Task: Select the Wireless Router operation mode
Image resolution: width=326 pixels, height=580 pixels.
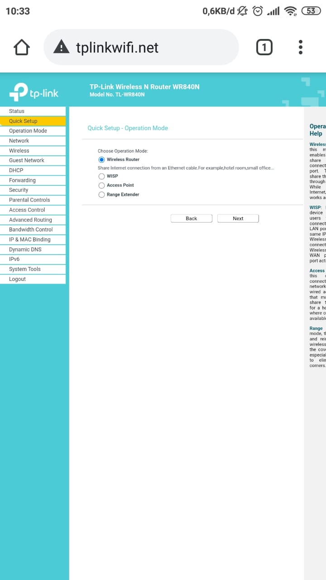Action: pos(101,159)
